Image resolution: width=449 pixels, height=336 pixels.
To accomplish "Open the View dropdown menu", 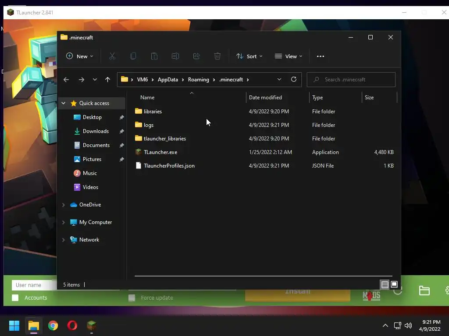I will (289, 56).
